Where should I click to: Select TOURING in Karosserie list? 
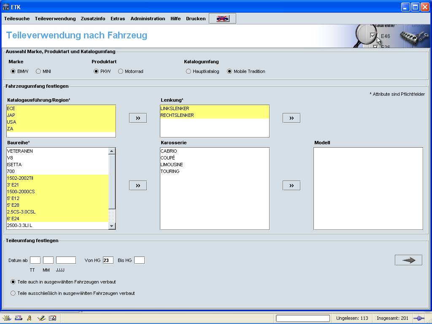point(214,171)
